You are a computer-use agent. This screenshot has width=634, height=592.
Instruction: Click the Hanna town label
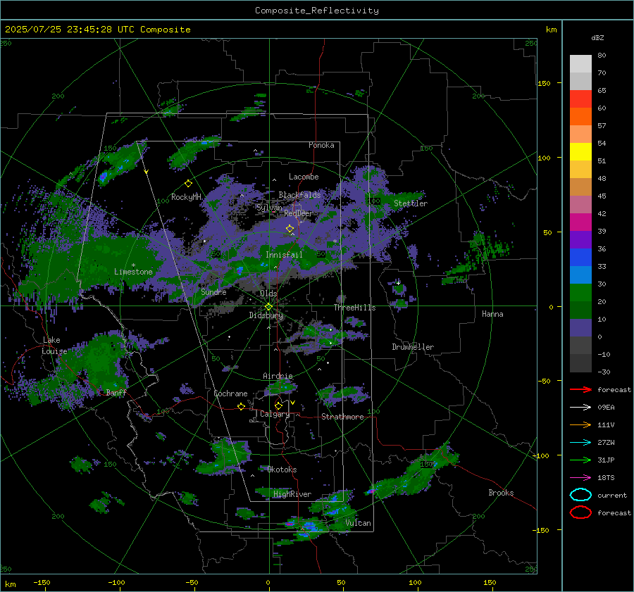pyautogui.click(x=492, y=314)
